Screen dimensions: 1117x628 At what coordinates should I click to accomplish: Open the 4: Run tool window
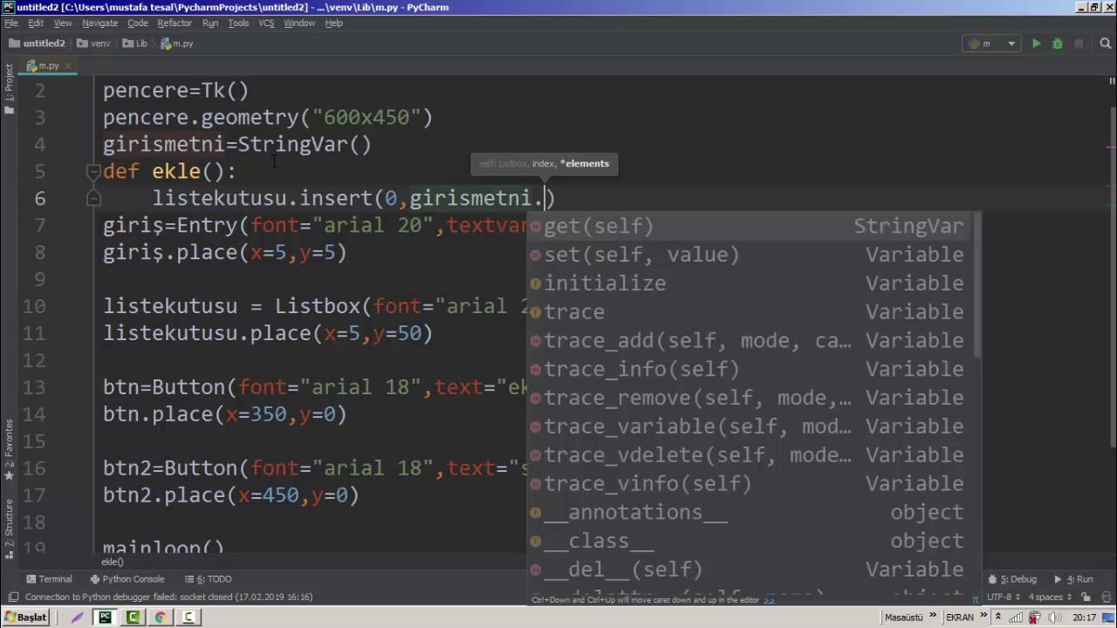tap(1074, 579)
